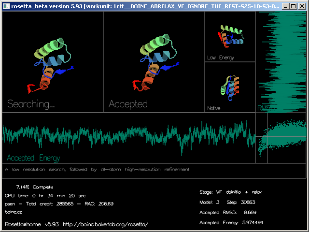Screen dimensions: 309x232
Task: Click the 'Searching...' label
Action: click(31, 104)
